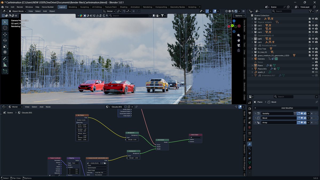Click Background node Strength 0.300 field

click(x=132, y=139)
